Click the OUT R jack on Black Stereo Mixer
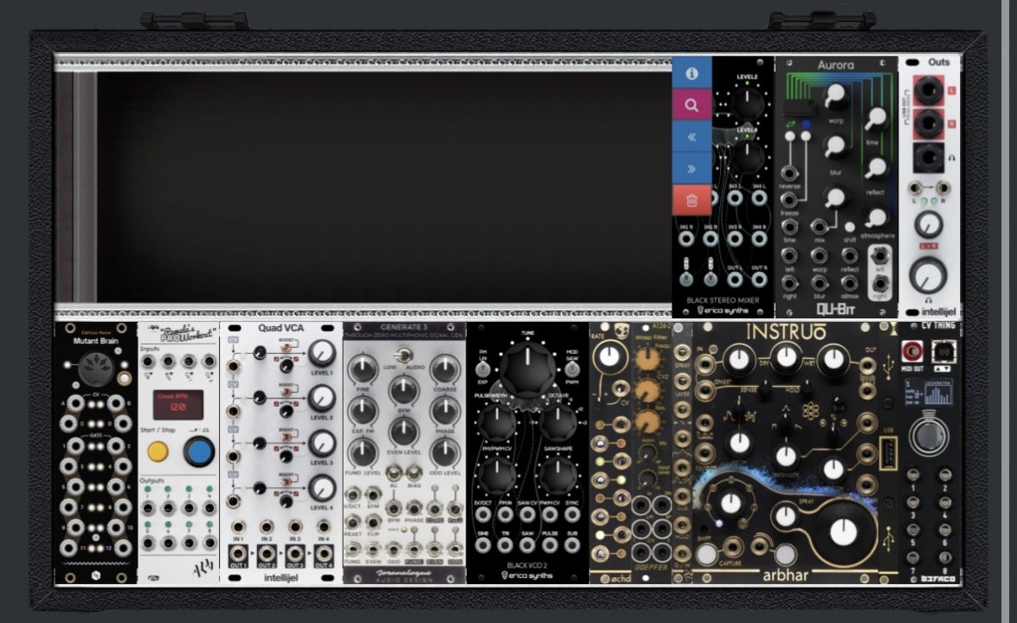This screenshot has width=1017, height=623. pyautogui.click(x=759, y=279)
